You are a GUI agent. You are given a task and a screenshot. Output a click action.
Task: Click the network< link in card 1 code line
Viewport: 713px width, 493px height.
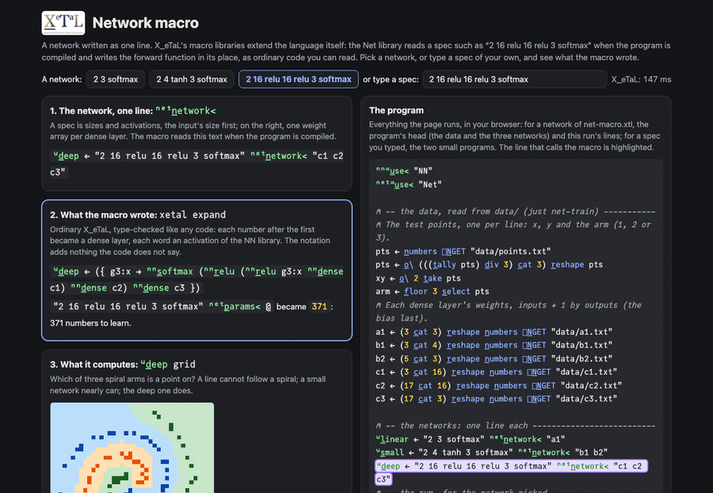[x=279, y=156]
